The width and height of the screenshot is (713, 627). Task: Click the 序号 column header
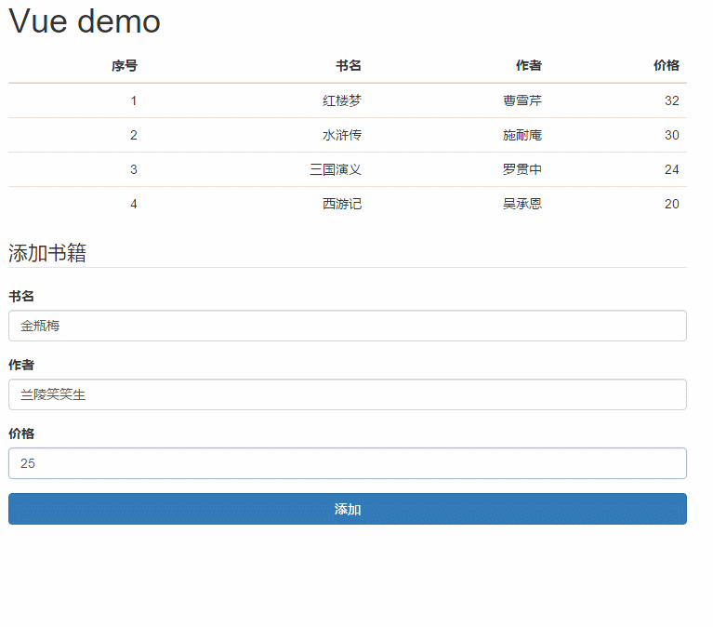[x=125, y=65]
